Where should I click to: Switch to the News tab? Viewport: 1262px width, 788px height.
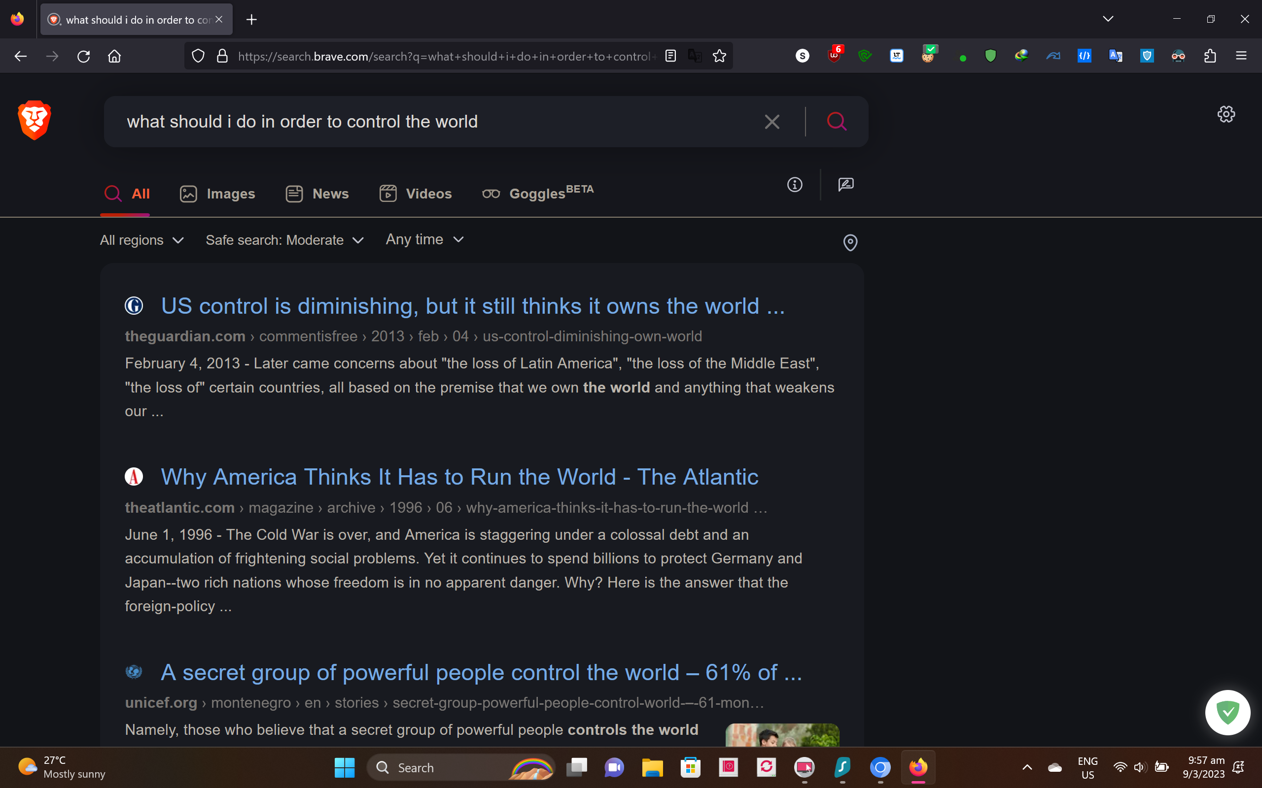(x=317, y=194)
